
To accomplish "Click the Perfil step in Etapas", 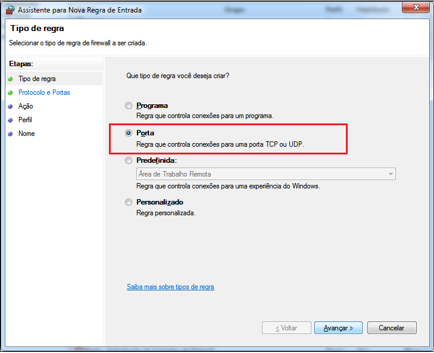I will 25,120.
